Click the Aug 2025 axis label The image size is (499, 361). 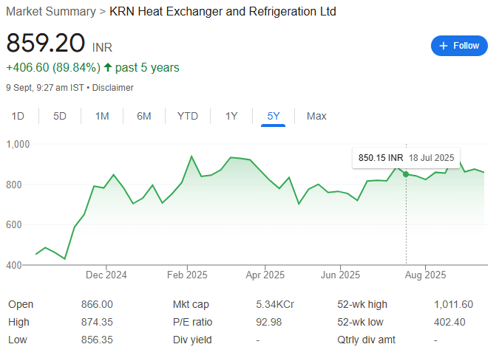425,275
